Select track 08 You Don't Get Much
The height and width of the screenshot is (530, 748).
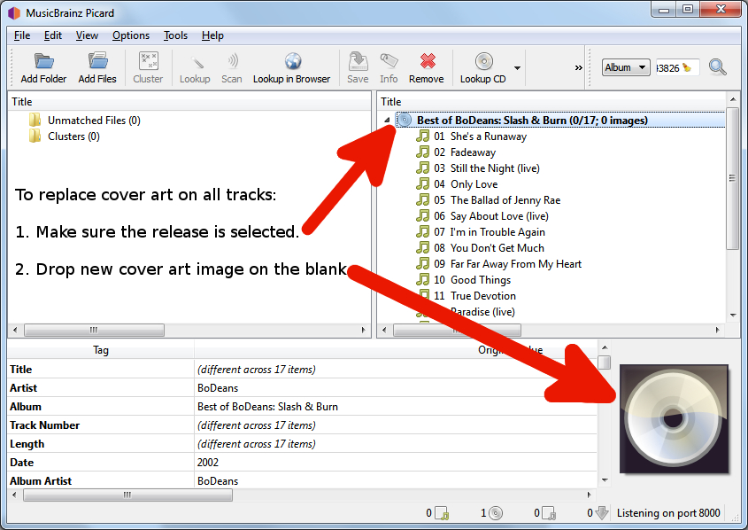coord(497,248)
